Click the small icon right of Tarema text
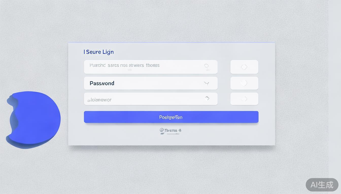Image resolution: width=341 pixels, height=194 pixels. [x=180, y=130]
